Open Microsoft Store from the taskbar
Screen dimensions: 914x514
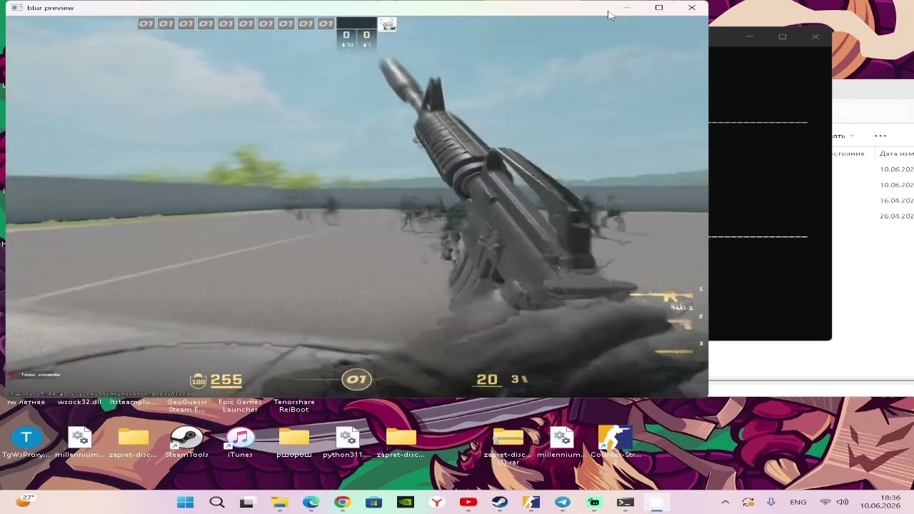(373, 503)
